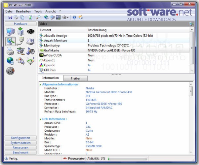
Task: Click the Beschreibung column header
Action: 138,30
